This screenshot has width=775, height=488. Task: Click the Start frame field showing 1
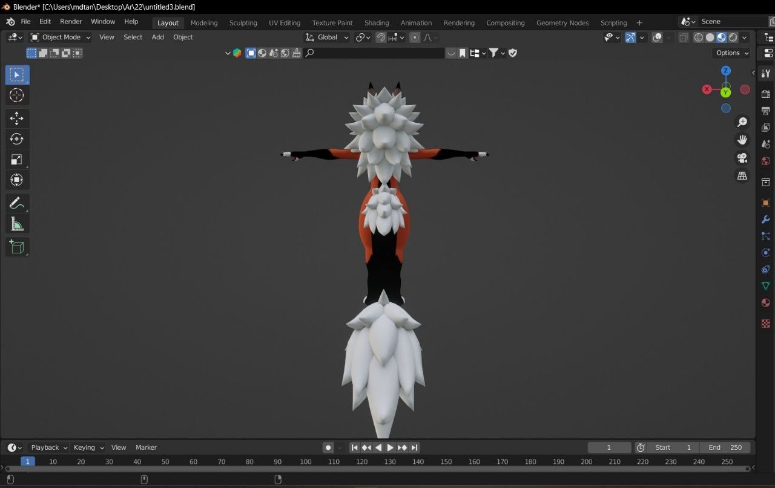[x=673, y=447]
